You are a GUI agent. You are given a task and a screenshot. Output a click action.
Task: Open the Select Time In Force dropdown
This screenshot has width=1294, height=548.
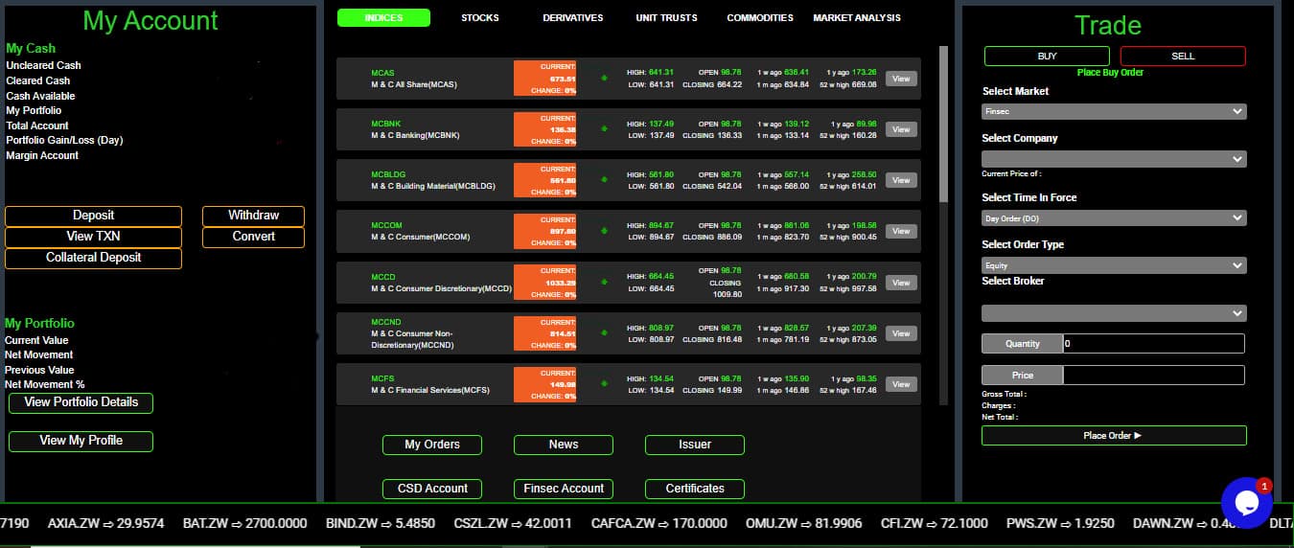click(x=1114, y=218)
